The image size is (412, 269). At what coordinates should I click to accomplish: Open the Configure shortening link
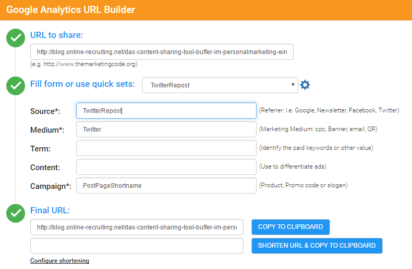(x=59, y=261)
